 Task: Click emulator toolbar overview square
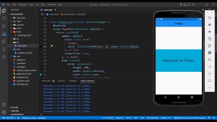point(210,81)
